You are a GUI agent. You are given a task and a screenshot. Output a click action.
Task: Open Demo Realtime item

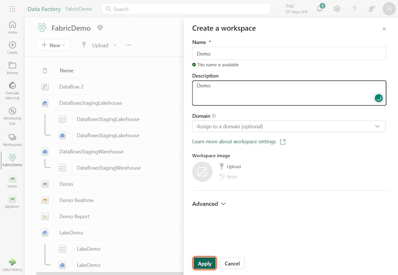[x=76, y=200]
